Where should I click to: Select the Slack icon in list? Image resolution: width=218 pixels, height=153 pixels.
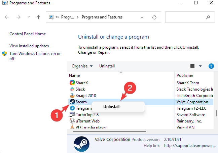pyautogui.click(x=72, y=89)
